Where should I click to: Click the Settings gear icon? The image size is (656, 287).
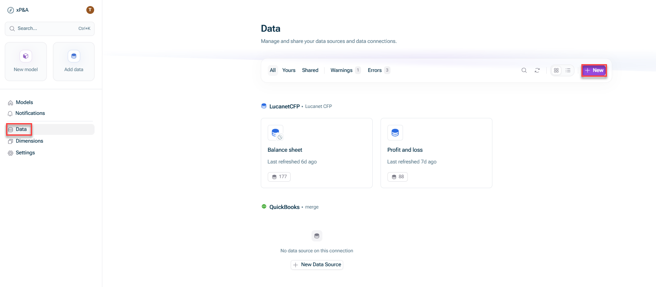point(10,153)
